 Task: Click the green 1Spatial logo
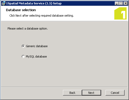(120, 13)
